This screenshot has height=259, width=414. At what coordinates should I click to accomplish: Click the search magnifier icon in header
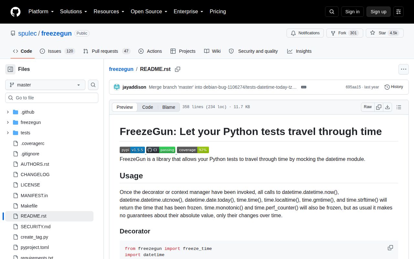(332, 12)
